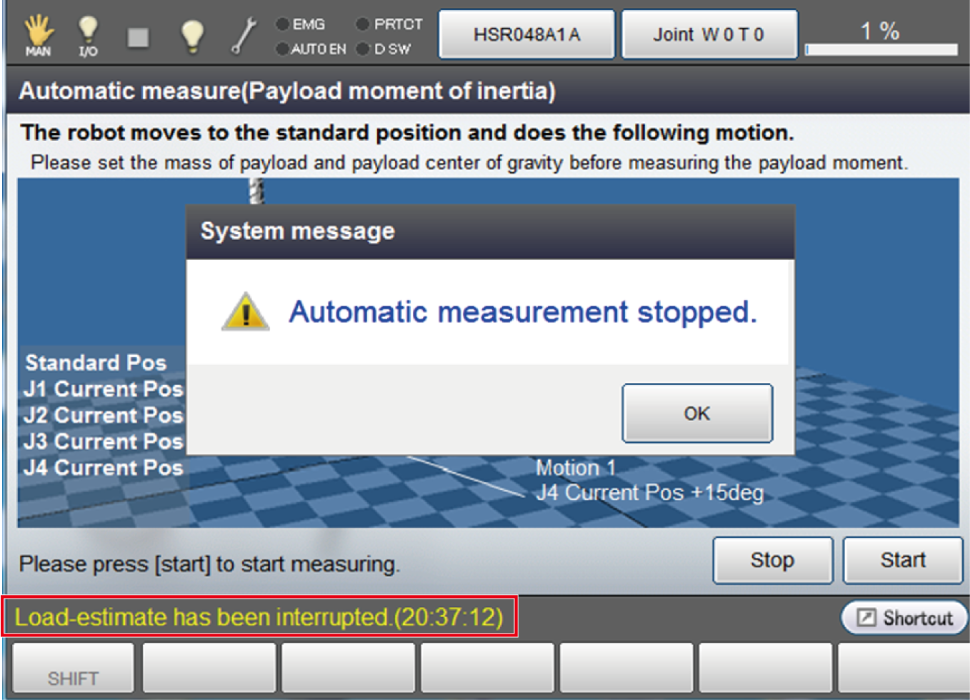The width and height of the screenshot is (970, 700).
Task: Click the load-estimate interrupted status message
Action: point(259,617)
